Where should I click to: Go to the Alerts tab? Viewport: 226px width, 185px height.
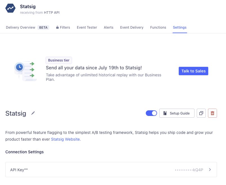click(x=109, y=28)
